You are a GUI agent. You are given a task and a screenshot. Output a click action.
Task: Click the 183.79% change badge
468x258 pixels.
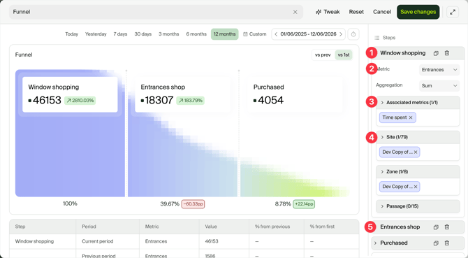tap(190, 101)
